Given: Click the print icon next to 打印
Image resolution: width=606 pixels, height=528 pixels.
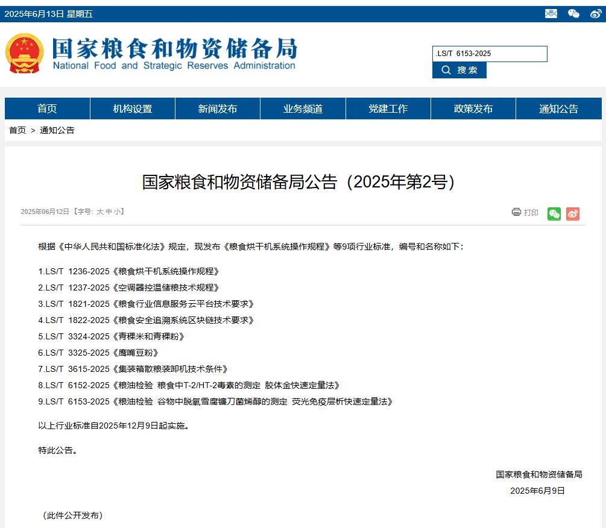Looking at the screenshot, I should pyautogui.click(x=516, y=212).
